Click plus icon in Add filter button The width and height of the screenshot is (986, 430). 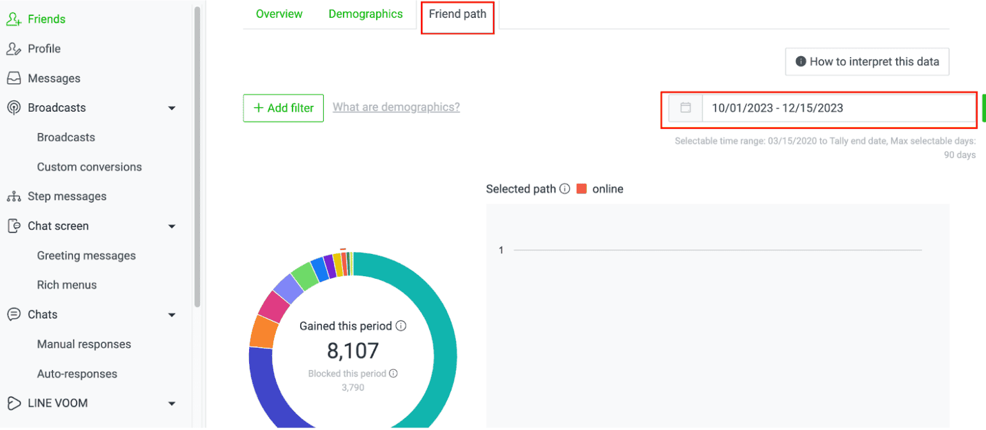[259, 108]
